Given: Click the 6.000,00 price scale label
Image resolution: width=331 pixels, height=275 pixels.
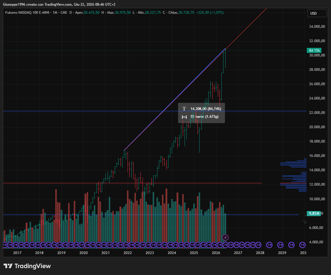Looking at the screenshot, I should point(316,228).
